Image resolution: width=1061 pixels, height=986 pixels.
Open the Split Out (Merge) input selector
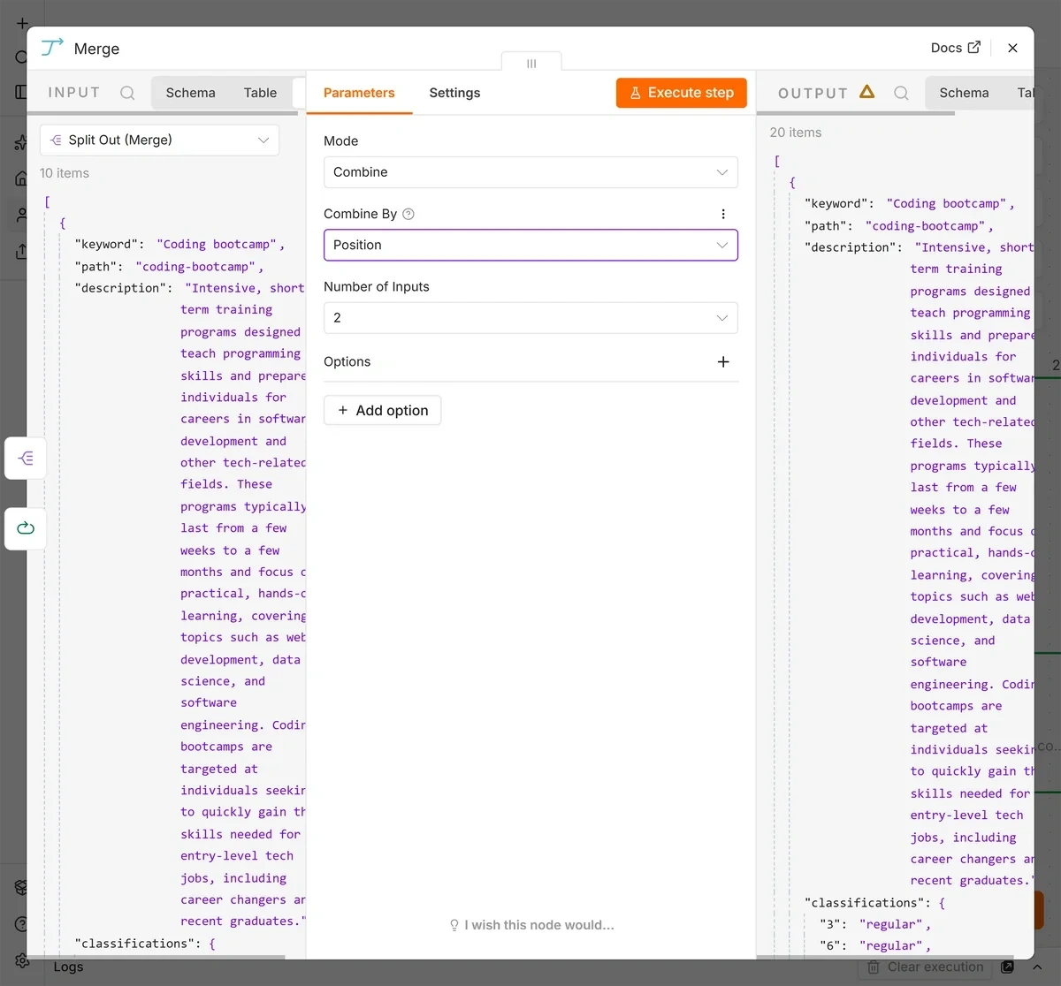pyautogui.click(x=159, y=140)
